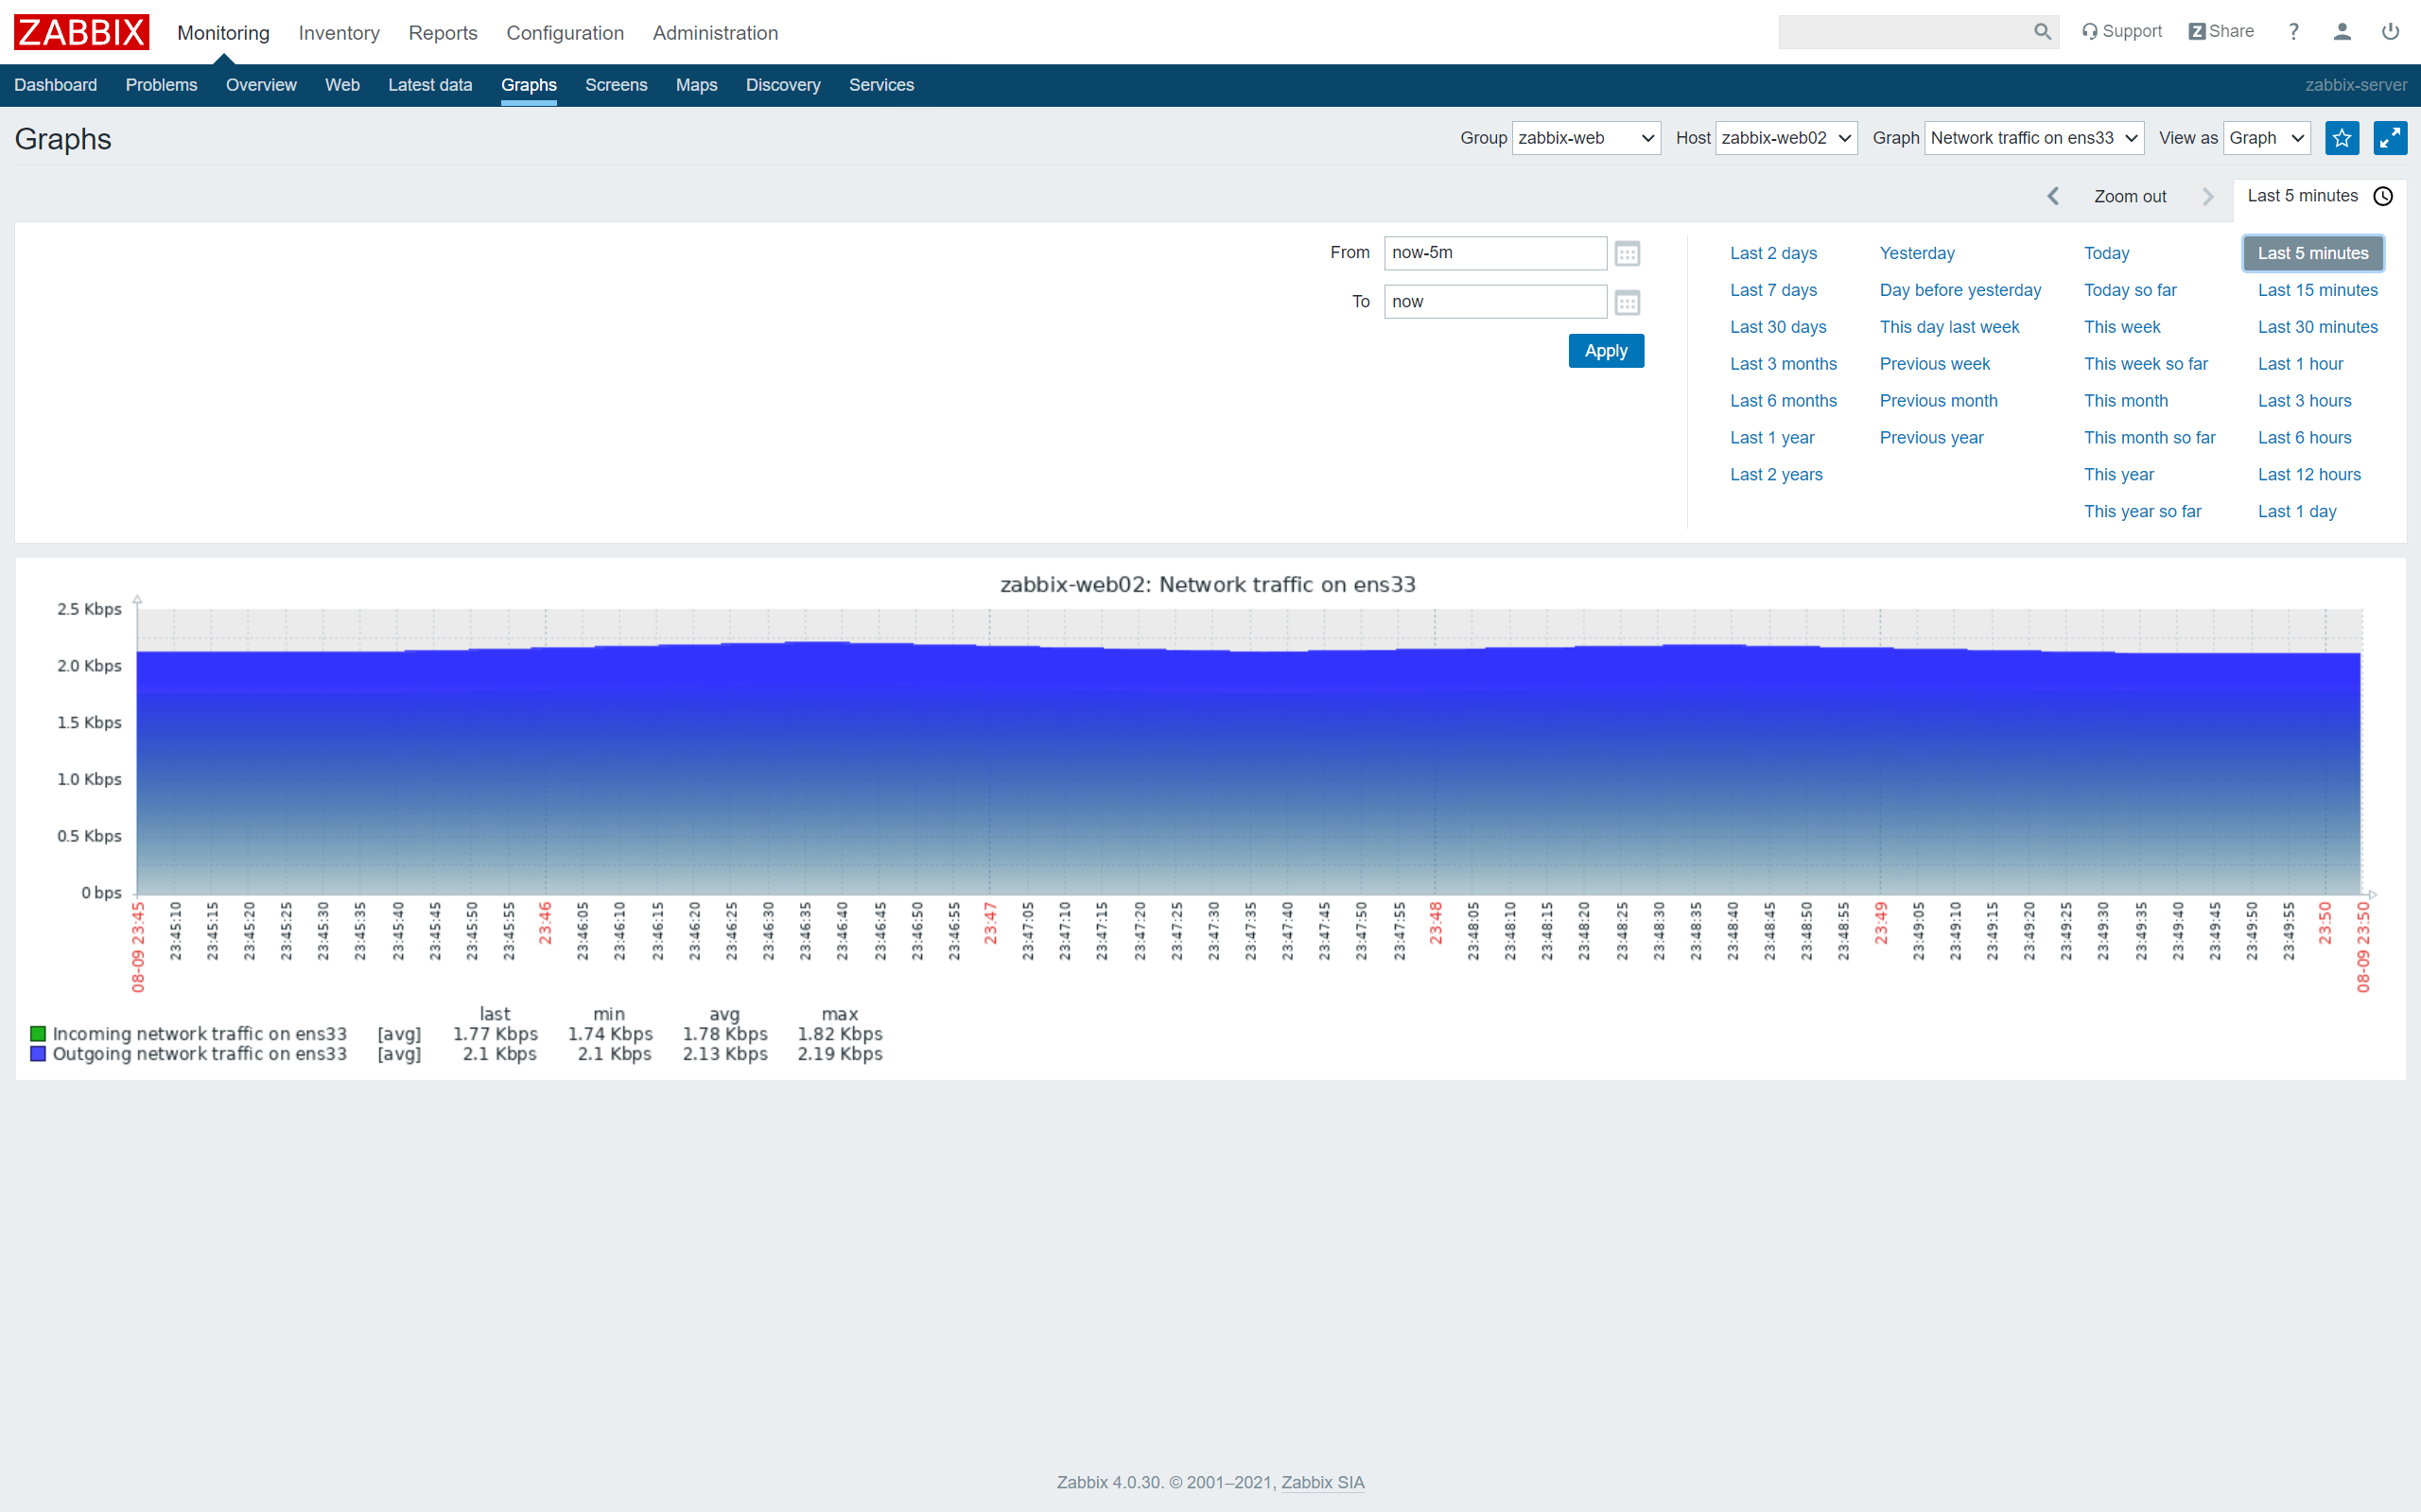The width and height of the screenshot is (2421, 1512).
Task: Select the Last 7 days period
Action: [x=1773, y=290]
